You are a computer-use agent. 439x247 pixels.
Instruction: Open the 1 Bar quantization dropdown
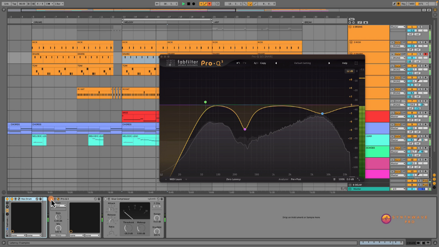(x=58, y=4)
